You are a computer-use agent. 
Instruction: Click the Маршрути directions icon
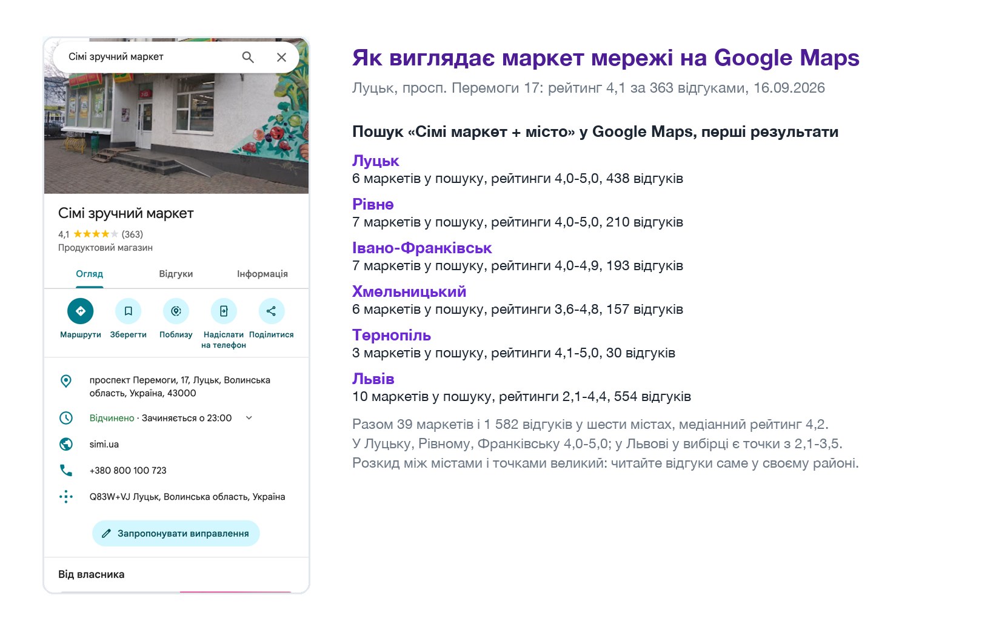[x=81, y=311]
